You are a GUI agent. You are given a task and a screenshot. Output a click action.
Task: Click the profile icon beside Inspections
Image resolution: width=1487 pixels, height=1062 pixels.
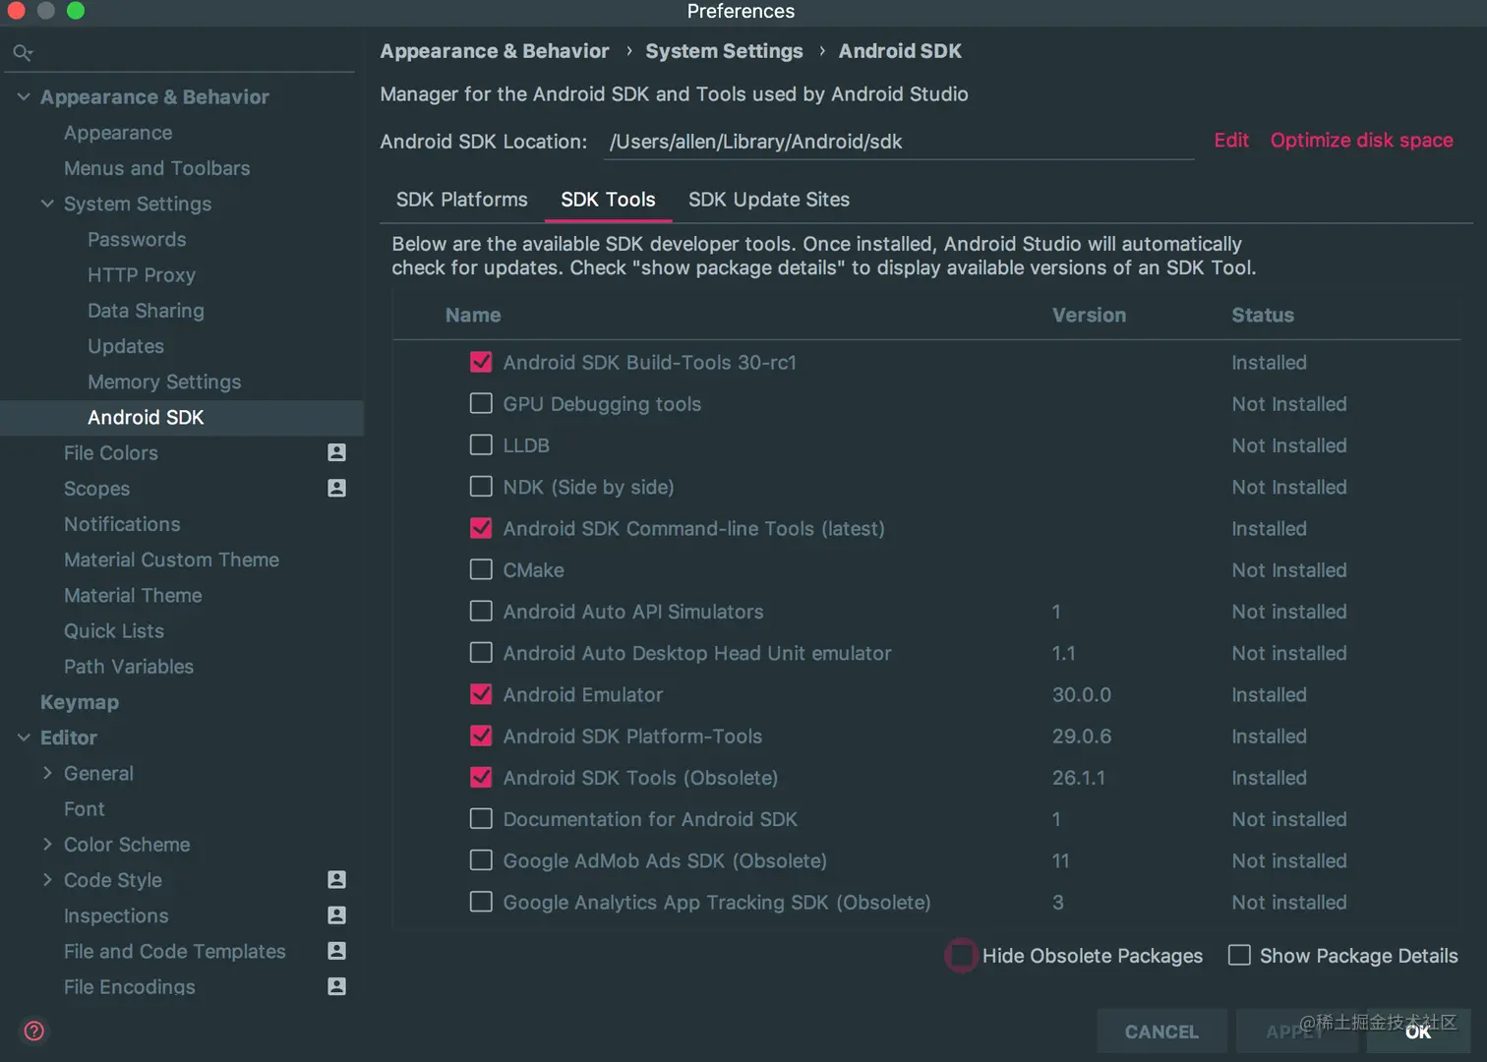[x=336, y=914]
